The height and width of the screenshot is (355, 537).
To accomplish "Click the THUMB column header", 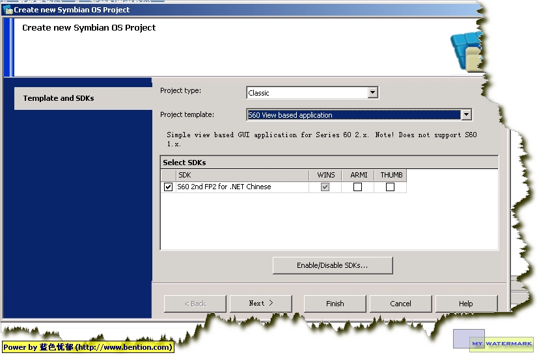I will click(x=391, y=175).
